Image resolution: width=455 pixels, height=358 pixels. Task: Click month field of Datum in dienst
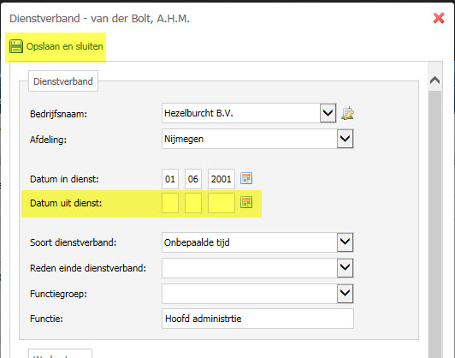pos(193,179)
